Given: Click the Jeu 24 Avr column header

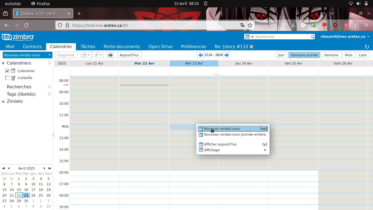Looking at the screenshot, I should 244,63.
